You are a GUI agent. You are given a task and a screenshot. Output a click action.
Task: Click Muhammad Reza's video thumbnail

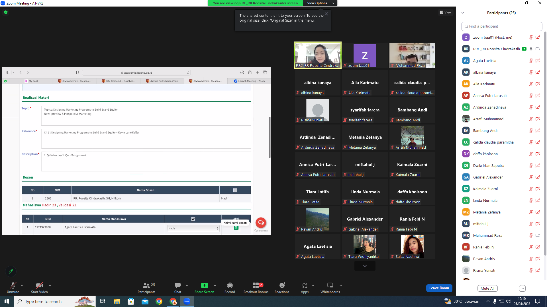point(412,55)
